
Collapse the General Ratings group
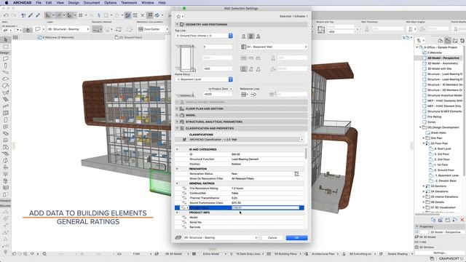coord(177,183)
